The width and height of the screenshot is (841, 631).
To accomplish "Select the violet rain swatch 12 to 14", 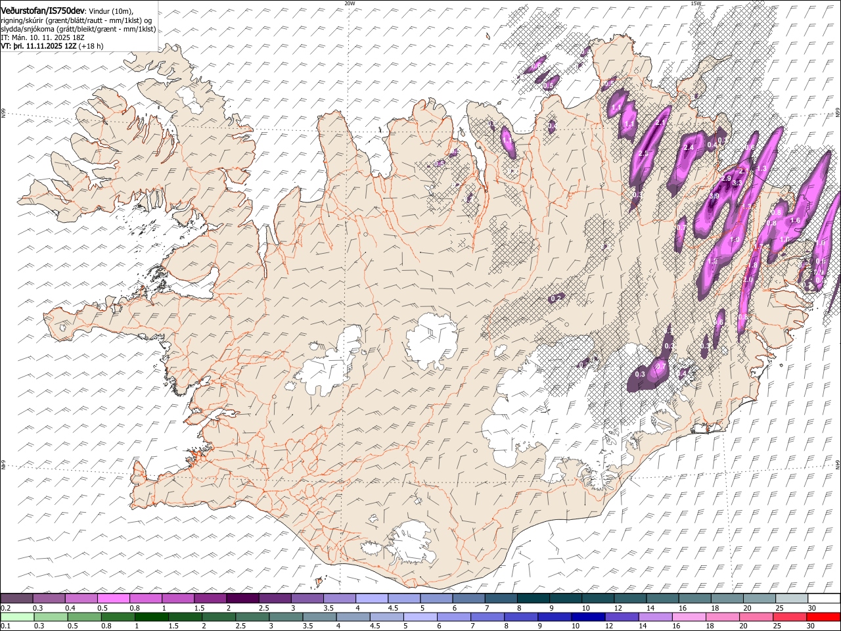I will coord(622,617).
